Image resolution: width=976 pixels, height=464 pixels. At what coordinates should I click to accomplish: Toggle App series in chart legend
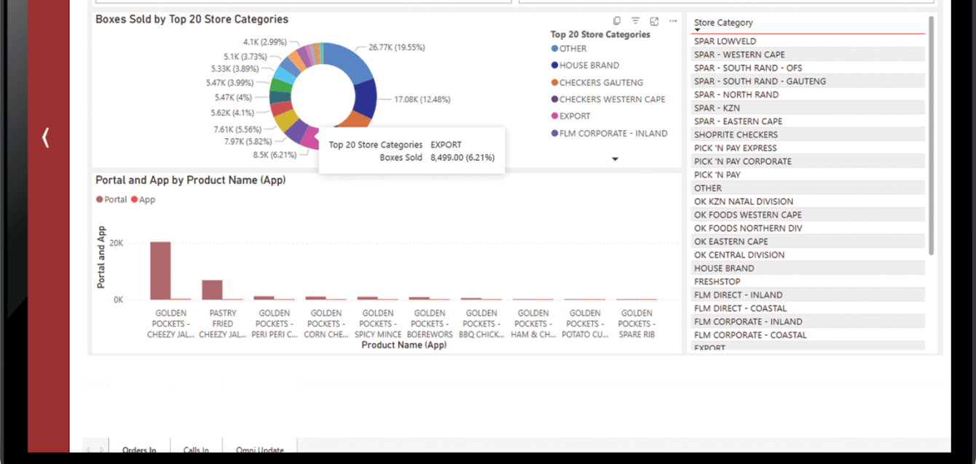143,199
